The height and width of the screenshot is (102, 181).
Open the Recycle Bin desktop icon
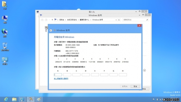[5, 47]
